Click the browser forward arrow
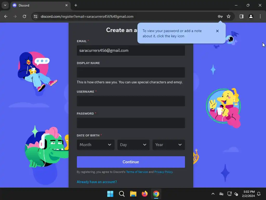This screenshot has height=200, width=266. (x=15, y=16)
